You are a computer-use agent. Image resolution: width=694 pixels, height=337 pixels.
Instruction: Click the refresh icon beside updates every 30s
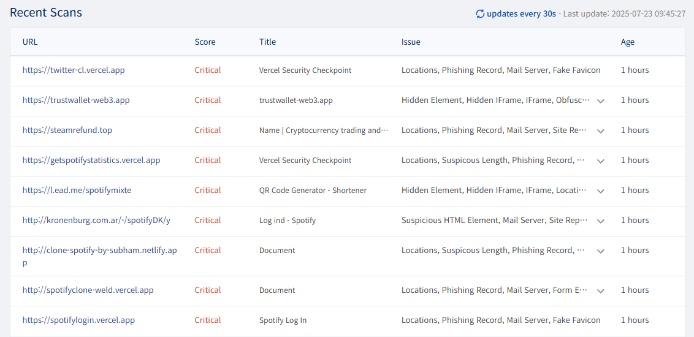tap(480, 13)
